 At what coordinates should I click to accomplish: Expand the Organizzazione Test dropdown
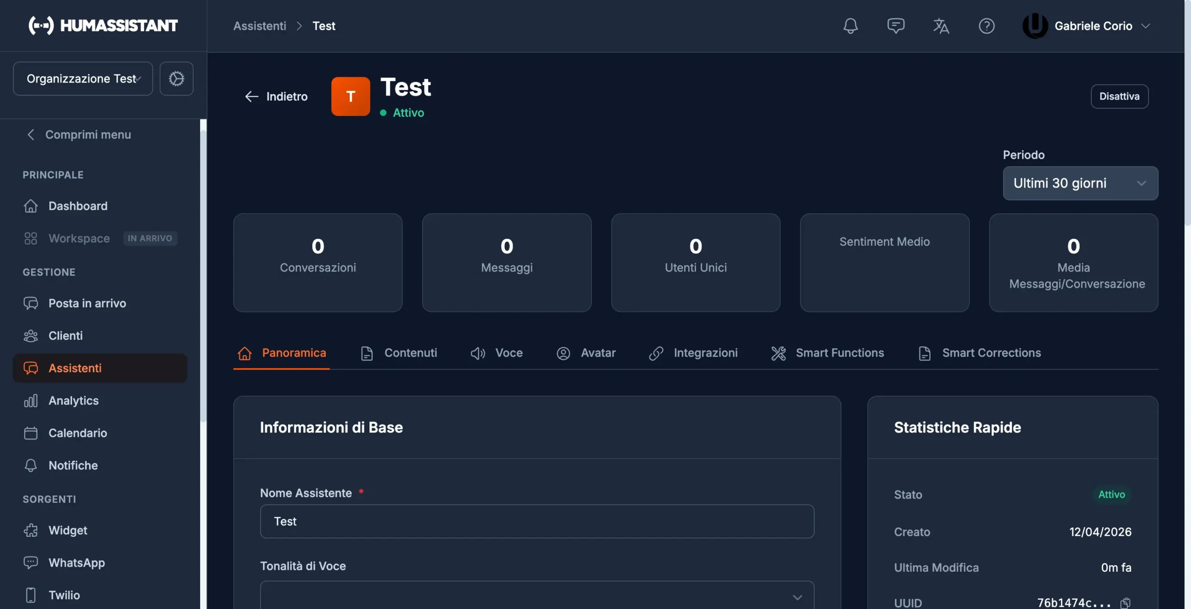point(83,79)
